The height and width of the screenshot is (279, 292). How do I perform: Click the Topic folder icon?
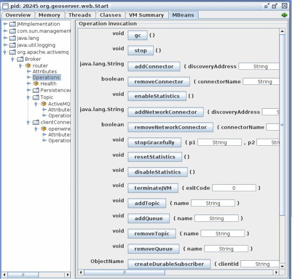[x=36, y=97]
